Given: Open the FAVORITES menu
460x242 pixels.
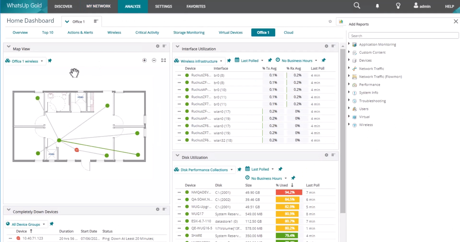Looking at the screenshot, I should 196,6.
